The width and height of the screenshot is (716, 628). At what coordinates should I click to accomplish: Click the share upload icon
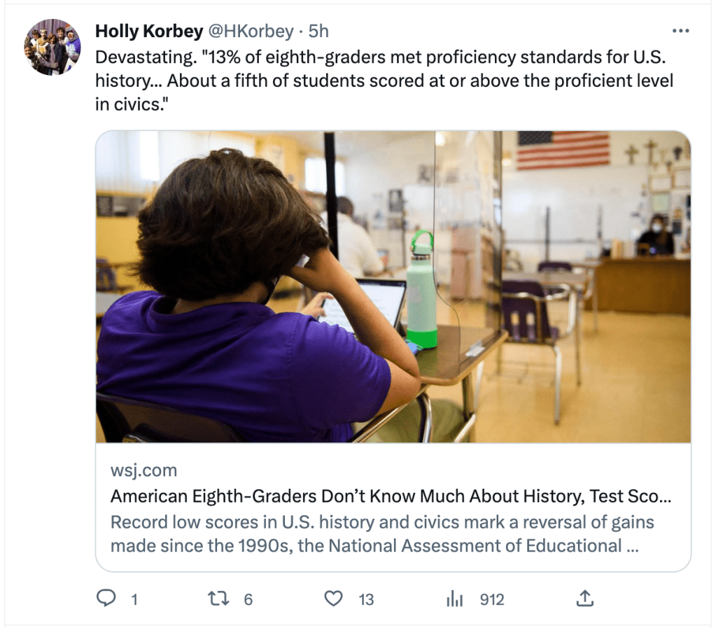pyautogui.click(x=584, y=599)
